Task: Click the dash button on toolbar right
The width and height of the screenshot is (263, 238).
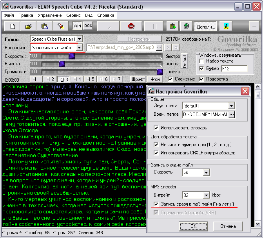Action: [x=254, y=26]
